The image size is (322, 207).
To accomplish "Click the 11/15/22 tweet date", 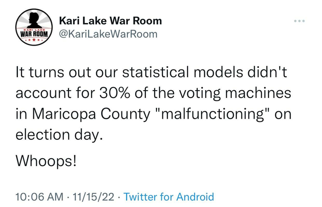I will 94,197.
